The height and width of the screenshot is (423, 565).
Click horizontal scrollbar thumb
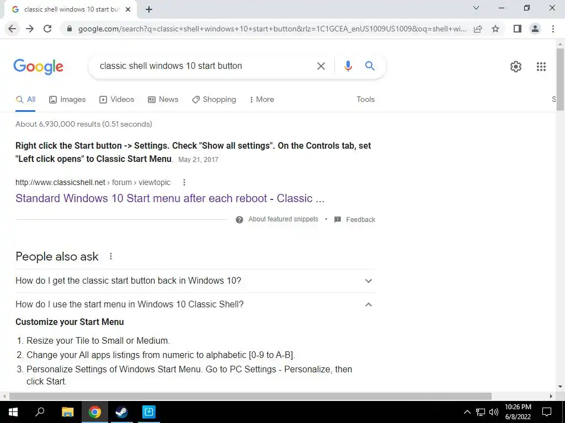250,397
